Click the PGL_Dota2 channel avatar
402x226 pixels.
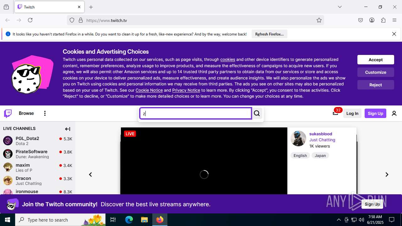tap(8, 141)
